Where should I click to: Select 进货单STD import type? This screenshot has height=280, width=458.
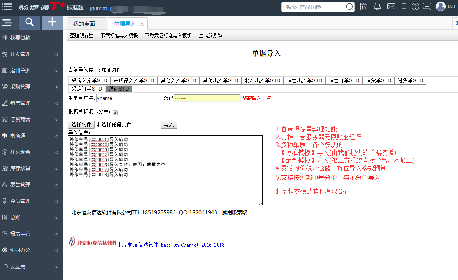coord(411,80)
